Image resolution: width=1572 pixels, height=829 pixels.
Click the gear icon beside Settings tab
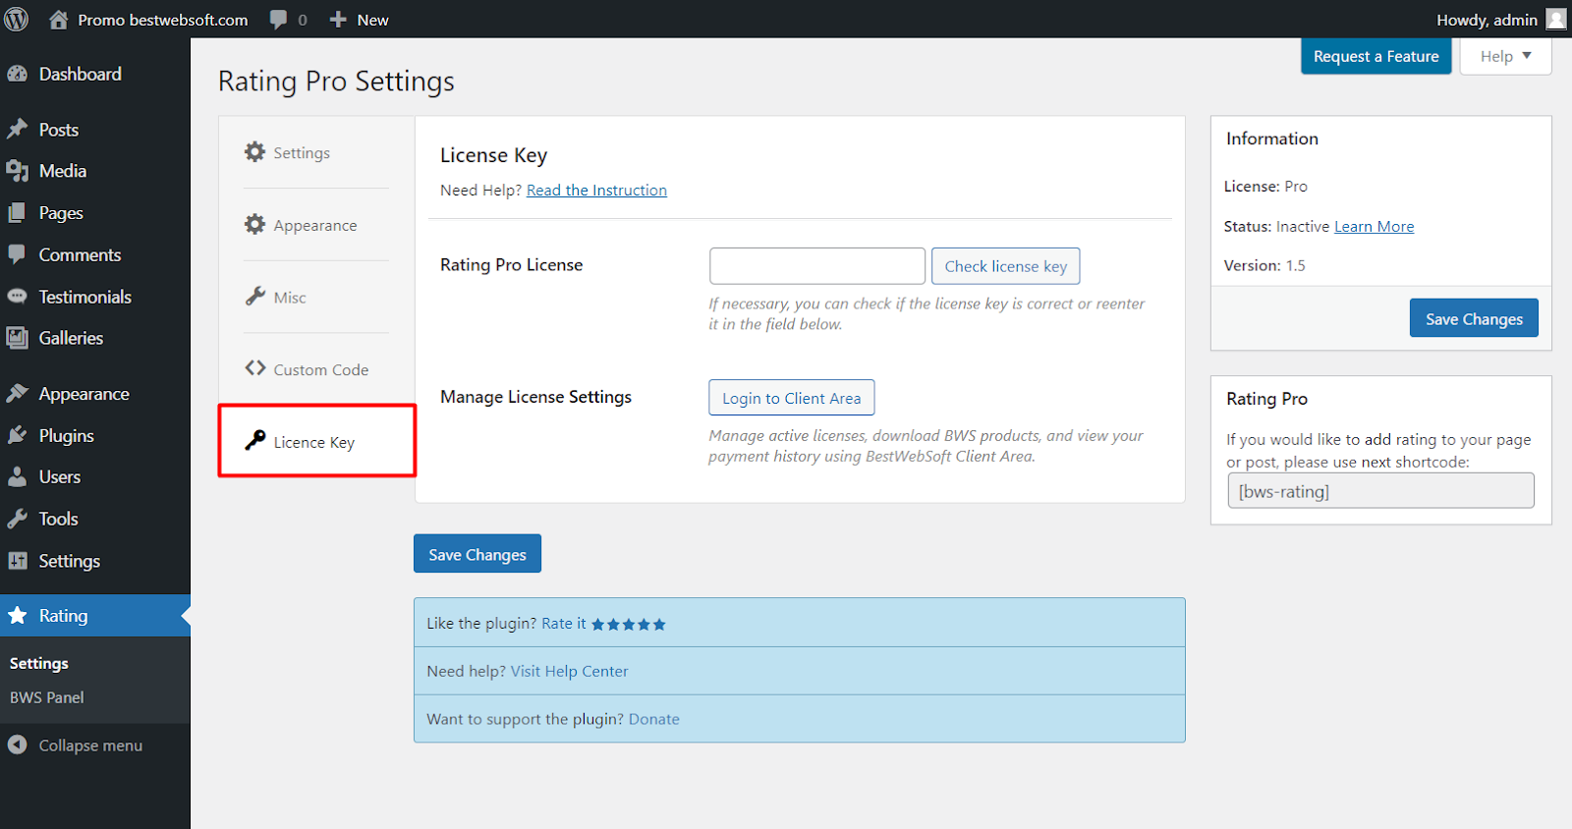[x=255, y=151]
